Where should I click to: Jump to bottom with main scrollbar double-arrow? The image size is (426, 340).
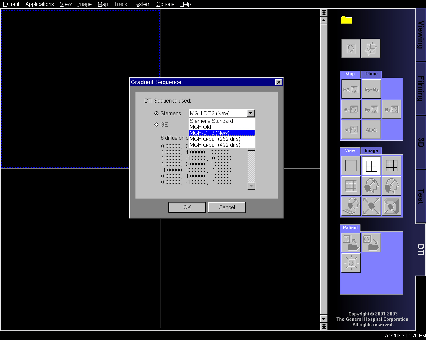323,326
